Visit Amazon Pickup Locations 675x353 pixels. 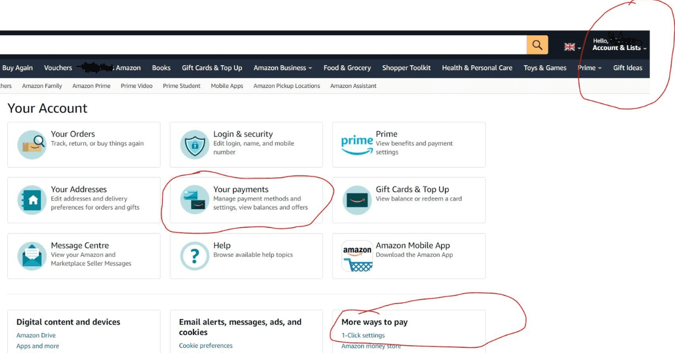(287, 86)
